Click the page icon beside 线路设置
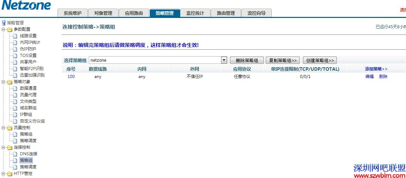 click(15, 36)
